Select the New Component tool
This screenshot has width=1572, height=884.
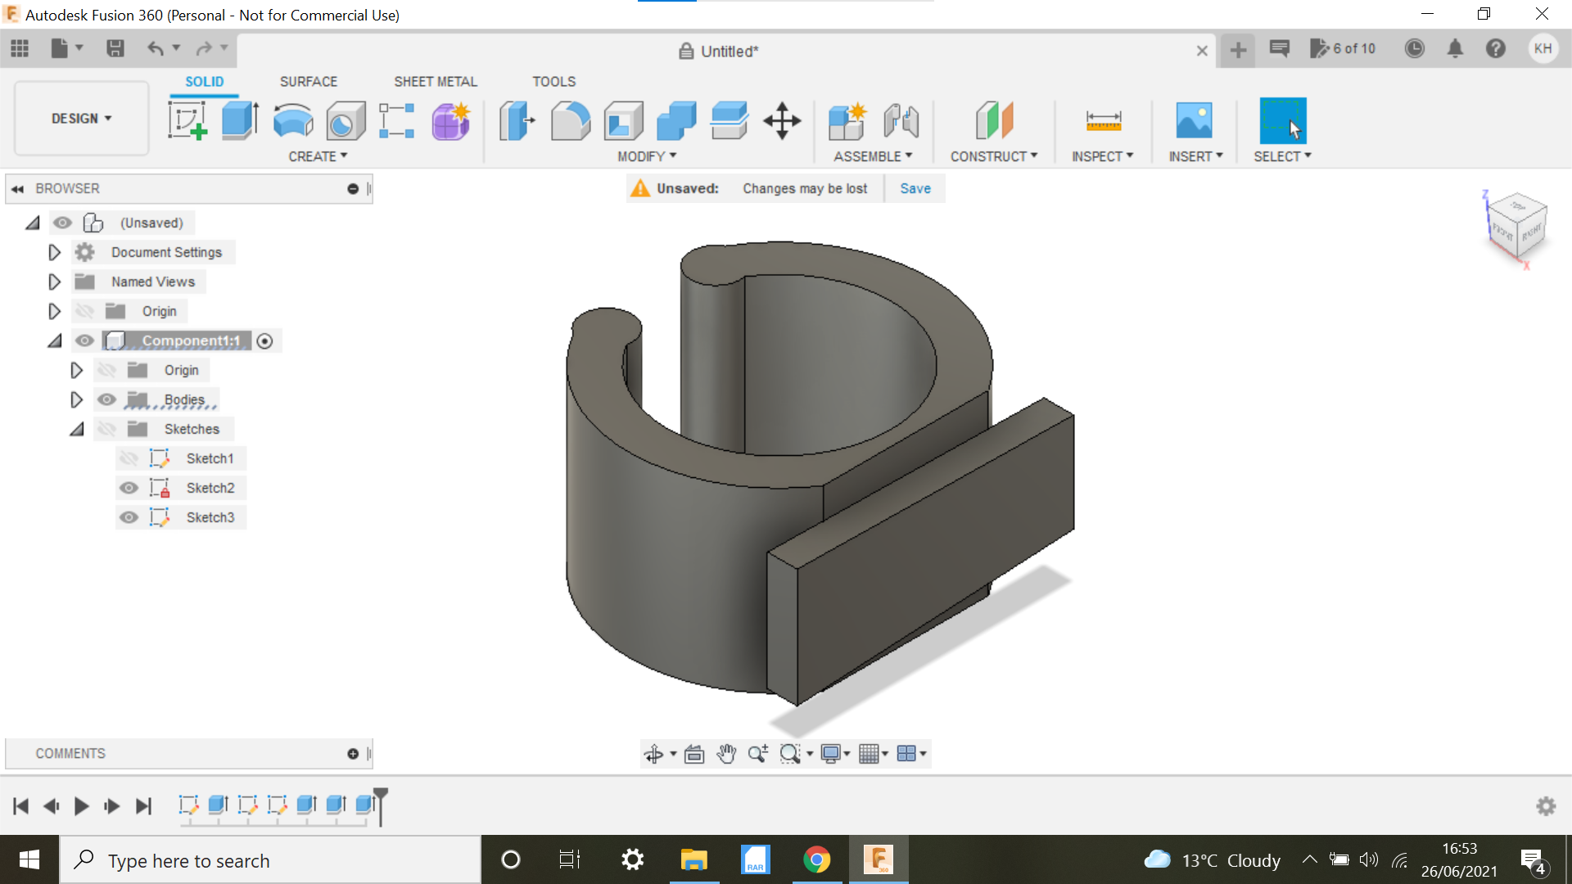click(x=847, y=120)
